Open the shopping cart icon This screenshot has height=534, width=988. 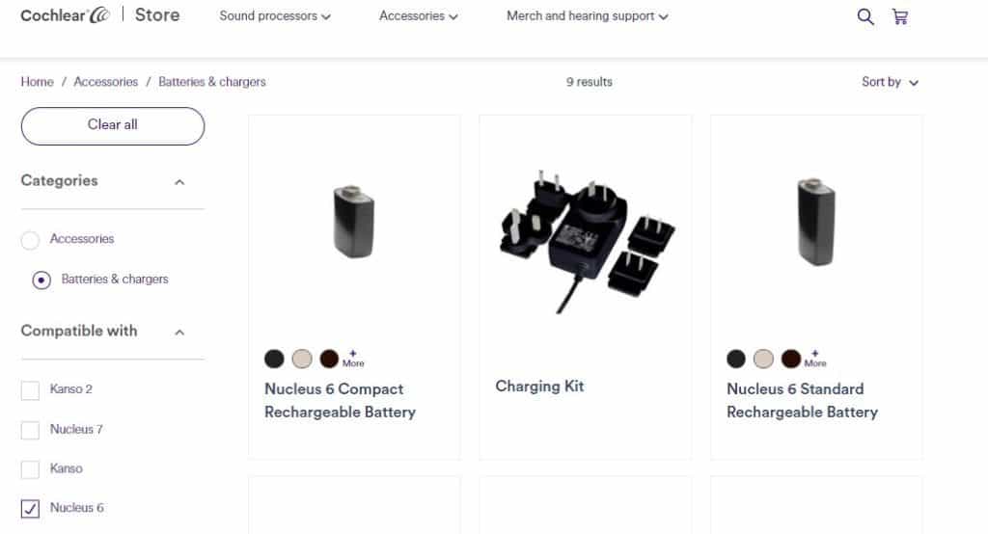[x=900, y=16]
